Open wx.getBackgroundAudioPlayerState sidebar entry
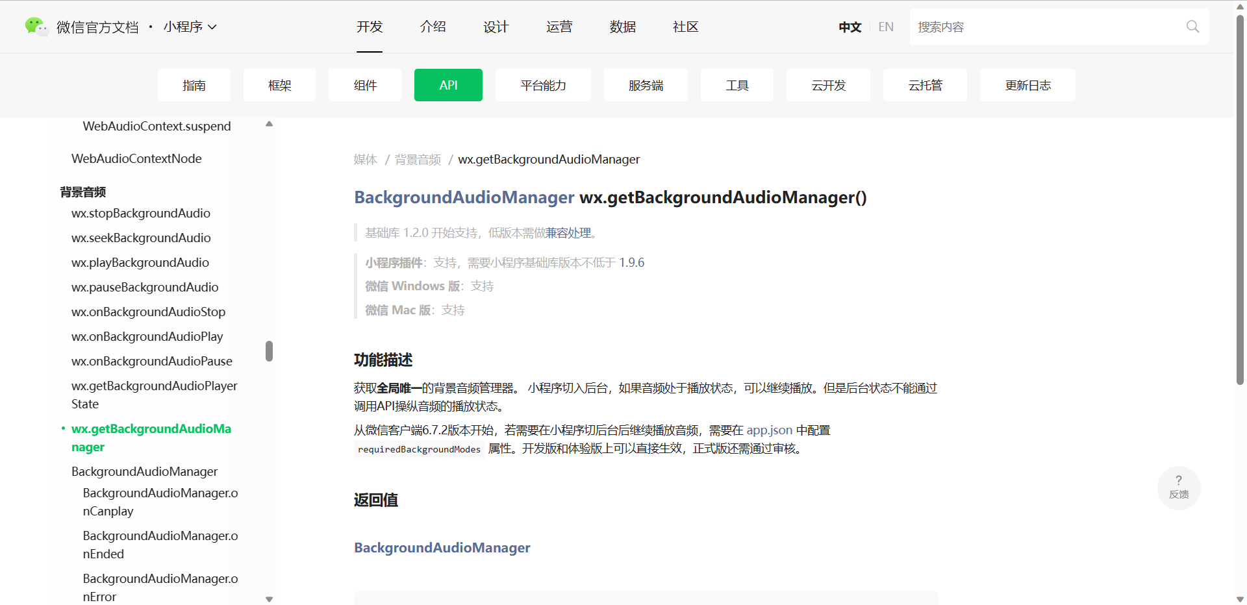Viewport: 1247px width, 605px height. tap(155, 395)
